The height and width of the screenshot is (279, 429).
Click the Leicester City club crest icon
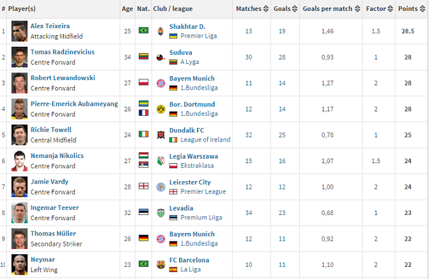160,187
